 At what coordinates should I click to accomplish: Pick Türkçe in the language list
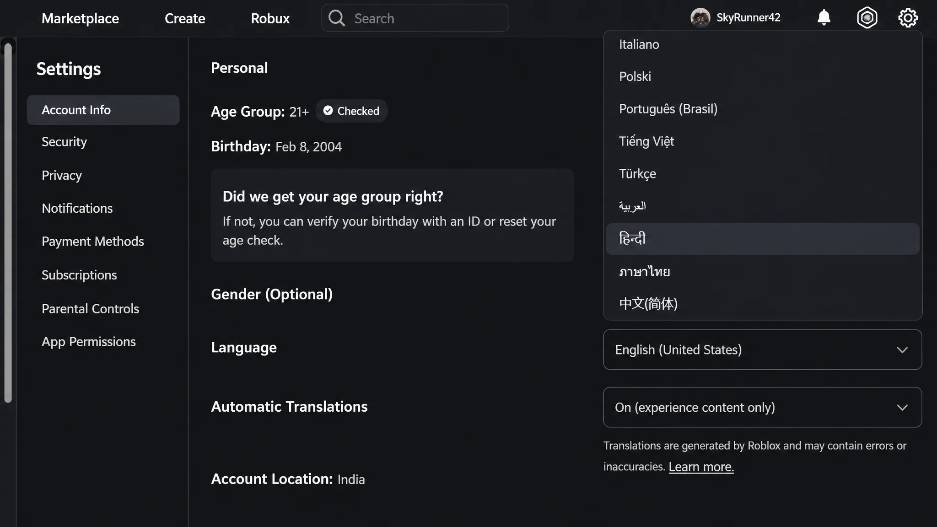pos(762,174)
